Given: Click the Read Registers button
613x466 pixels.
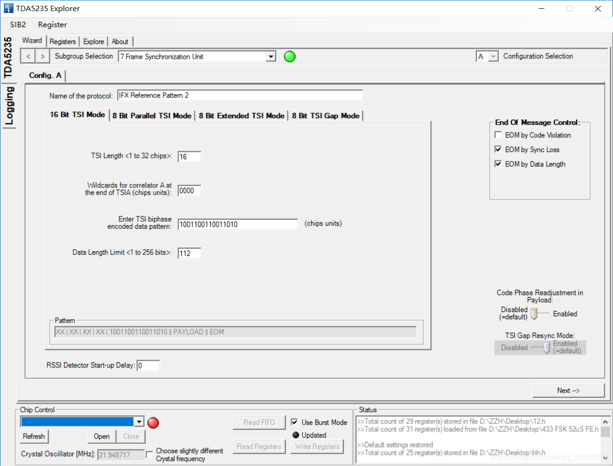Looking at the screenshot, I should [x=259, y=447].
